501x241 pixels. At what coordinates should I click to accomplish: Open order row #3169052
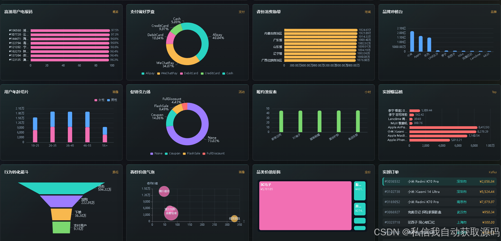(x=439, y=202)
